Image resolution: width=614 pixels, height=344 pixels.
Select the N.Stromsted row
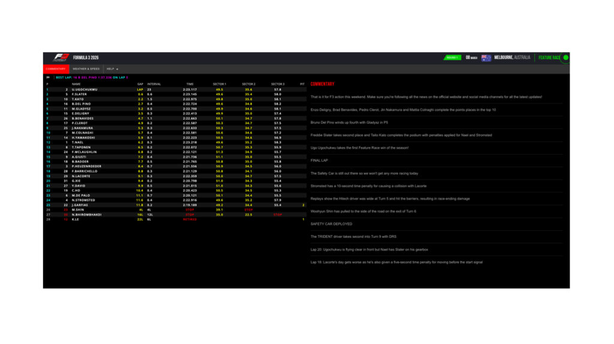[x=175, y=200]
